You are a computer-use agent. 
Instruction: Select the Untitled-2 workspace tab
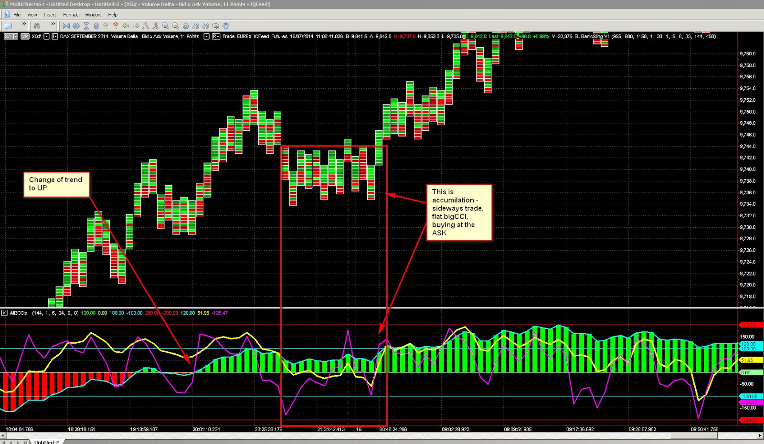[47, 442]
